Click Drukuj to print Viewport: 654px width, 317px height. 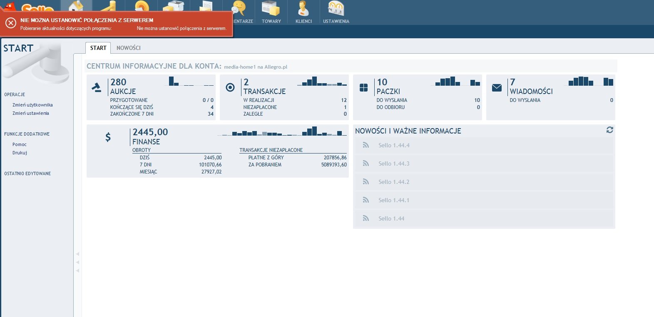pyautogui.click(x=20, y=153)
